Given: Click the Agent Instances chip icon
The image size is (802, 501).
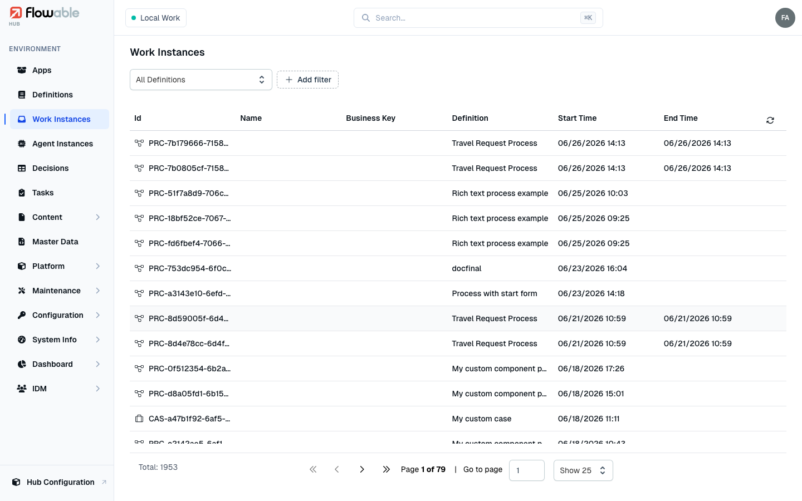Looking at the screenshot, I should pos(22,144).
